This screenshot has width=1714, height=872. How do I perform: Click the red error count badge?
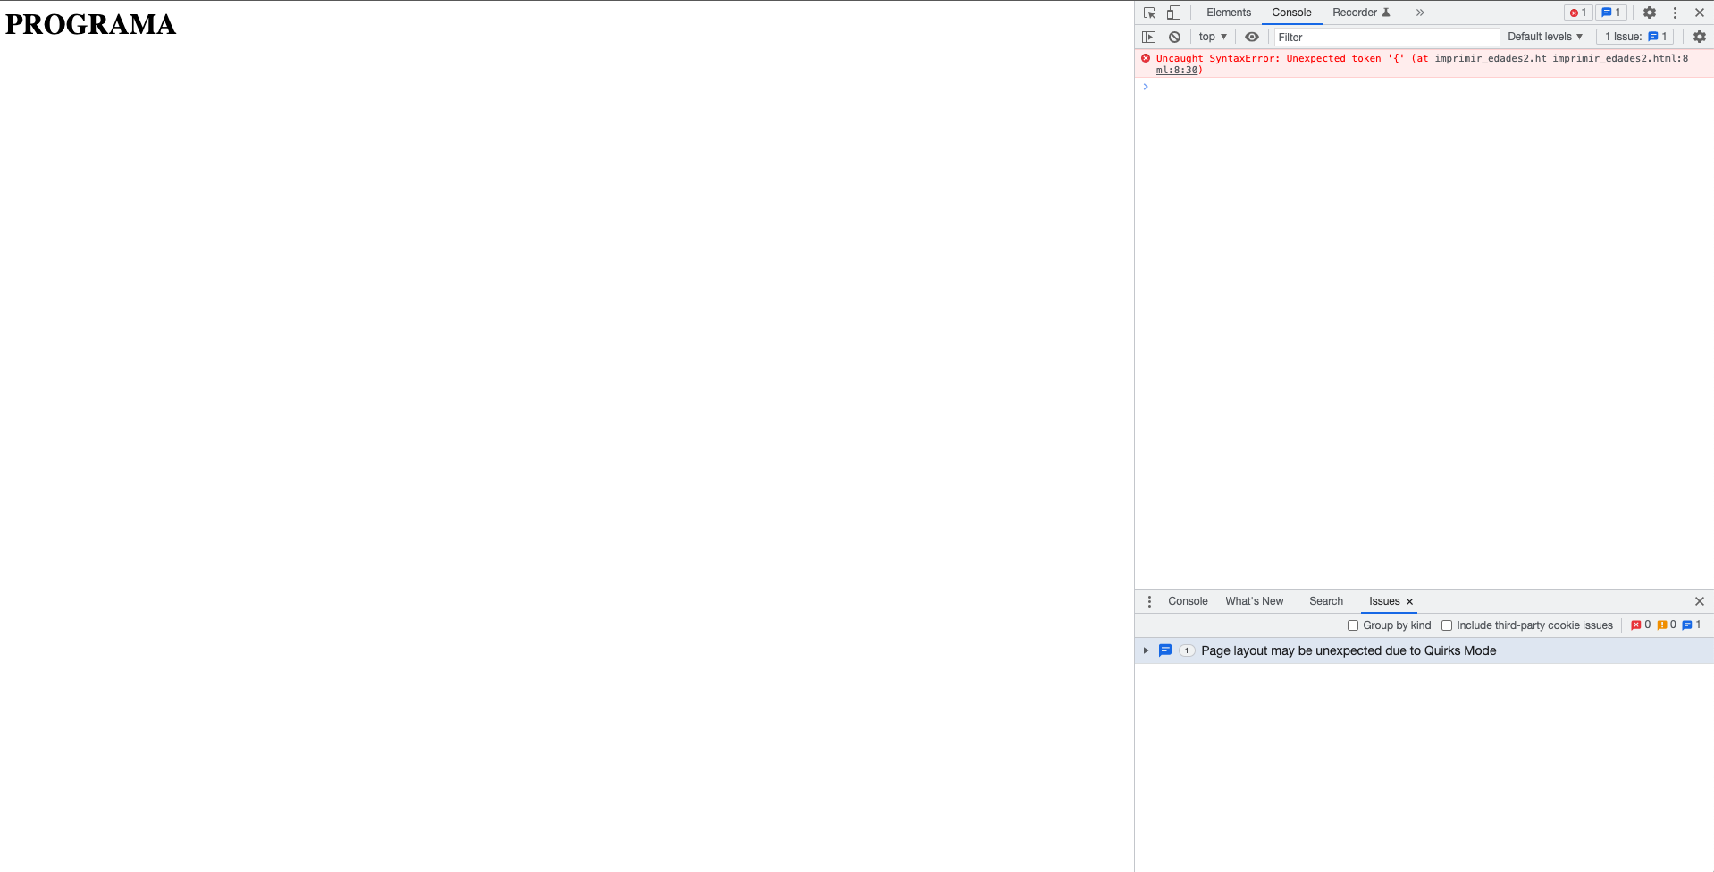pos(1578,13)
